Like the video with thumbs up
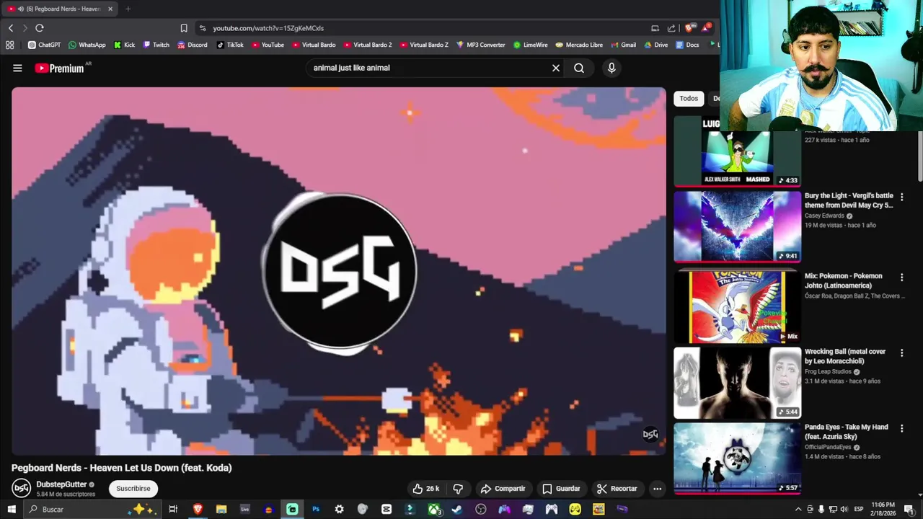 pyautogui.click(x=426, y=489)
